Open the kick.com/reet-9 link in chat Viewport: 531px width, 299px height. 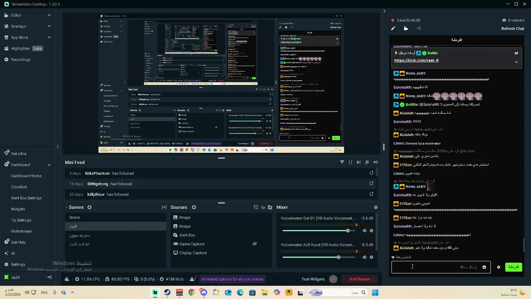click(416, 61)
